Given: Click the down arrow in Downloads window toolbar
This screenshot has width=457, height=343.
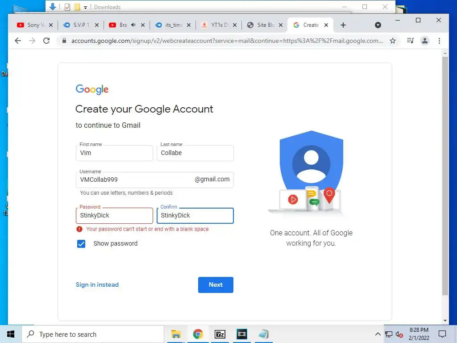Looking at the screenshot, I should pos(53,6).
